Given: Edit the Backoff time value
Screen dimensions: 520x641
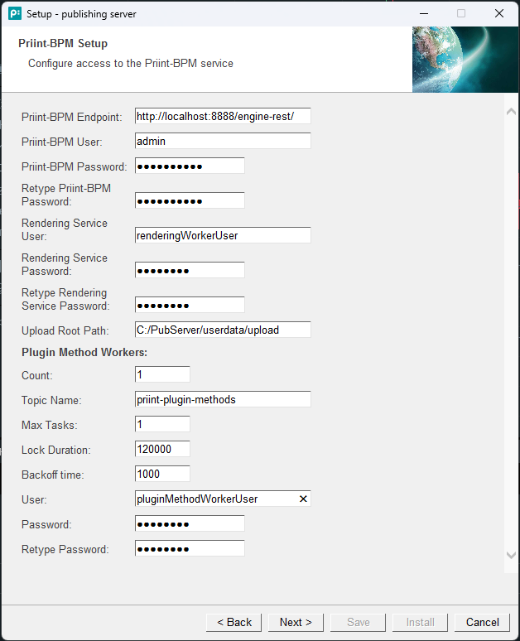Looking at the screenshot, I should [x=162, y=474].
